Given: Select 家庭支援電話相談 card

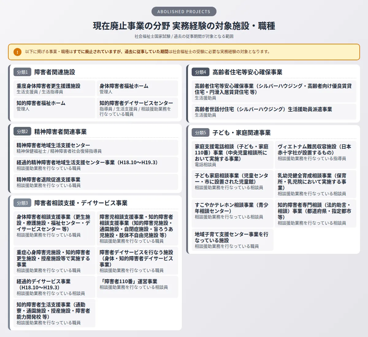Looking at the screenshot, I should point(232,155).
